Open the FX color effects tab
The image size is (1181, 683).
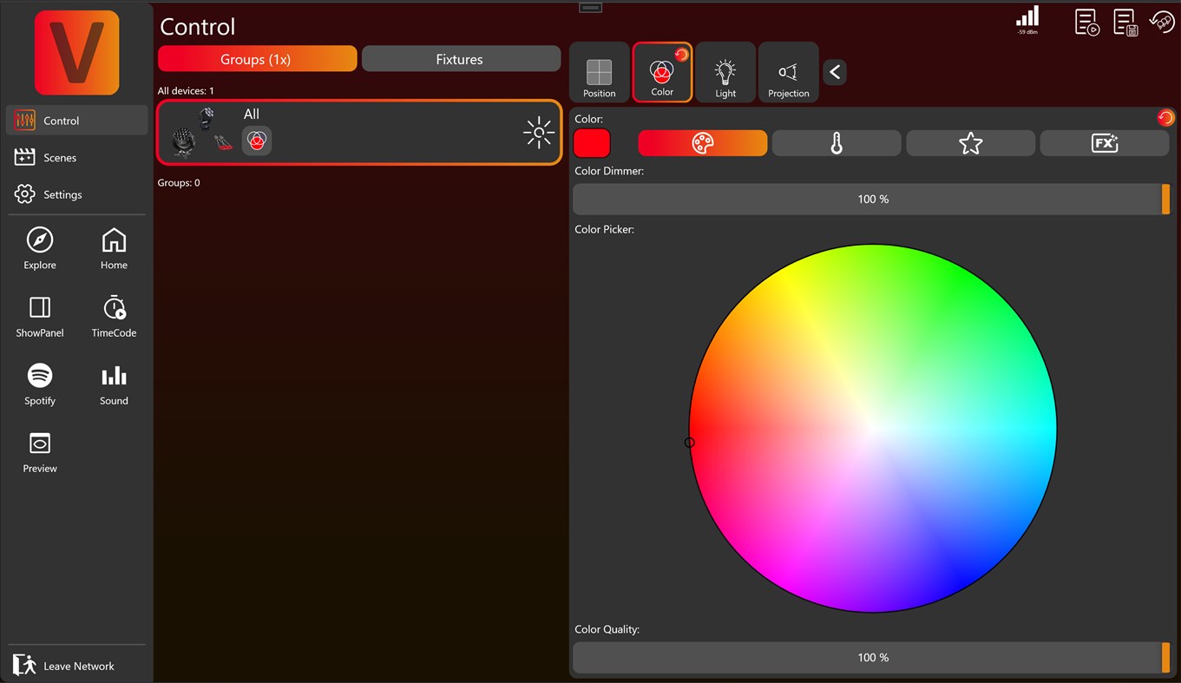click(1104, 143)
